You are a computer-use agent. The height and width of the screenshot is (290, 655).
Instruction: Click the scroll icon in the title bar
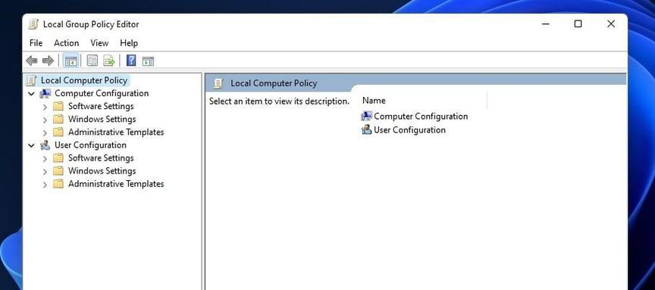pos(33,24)
